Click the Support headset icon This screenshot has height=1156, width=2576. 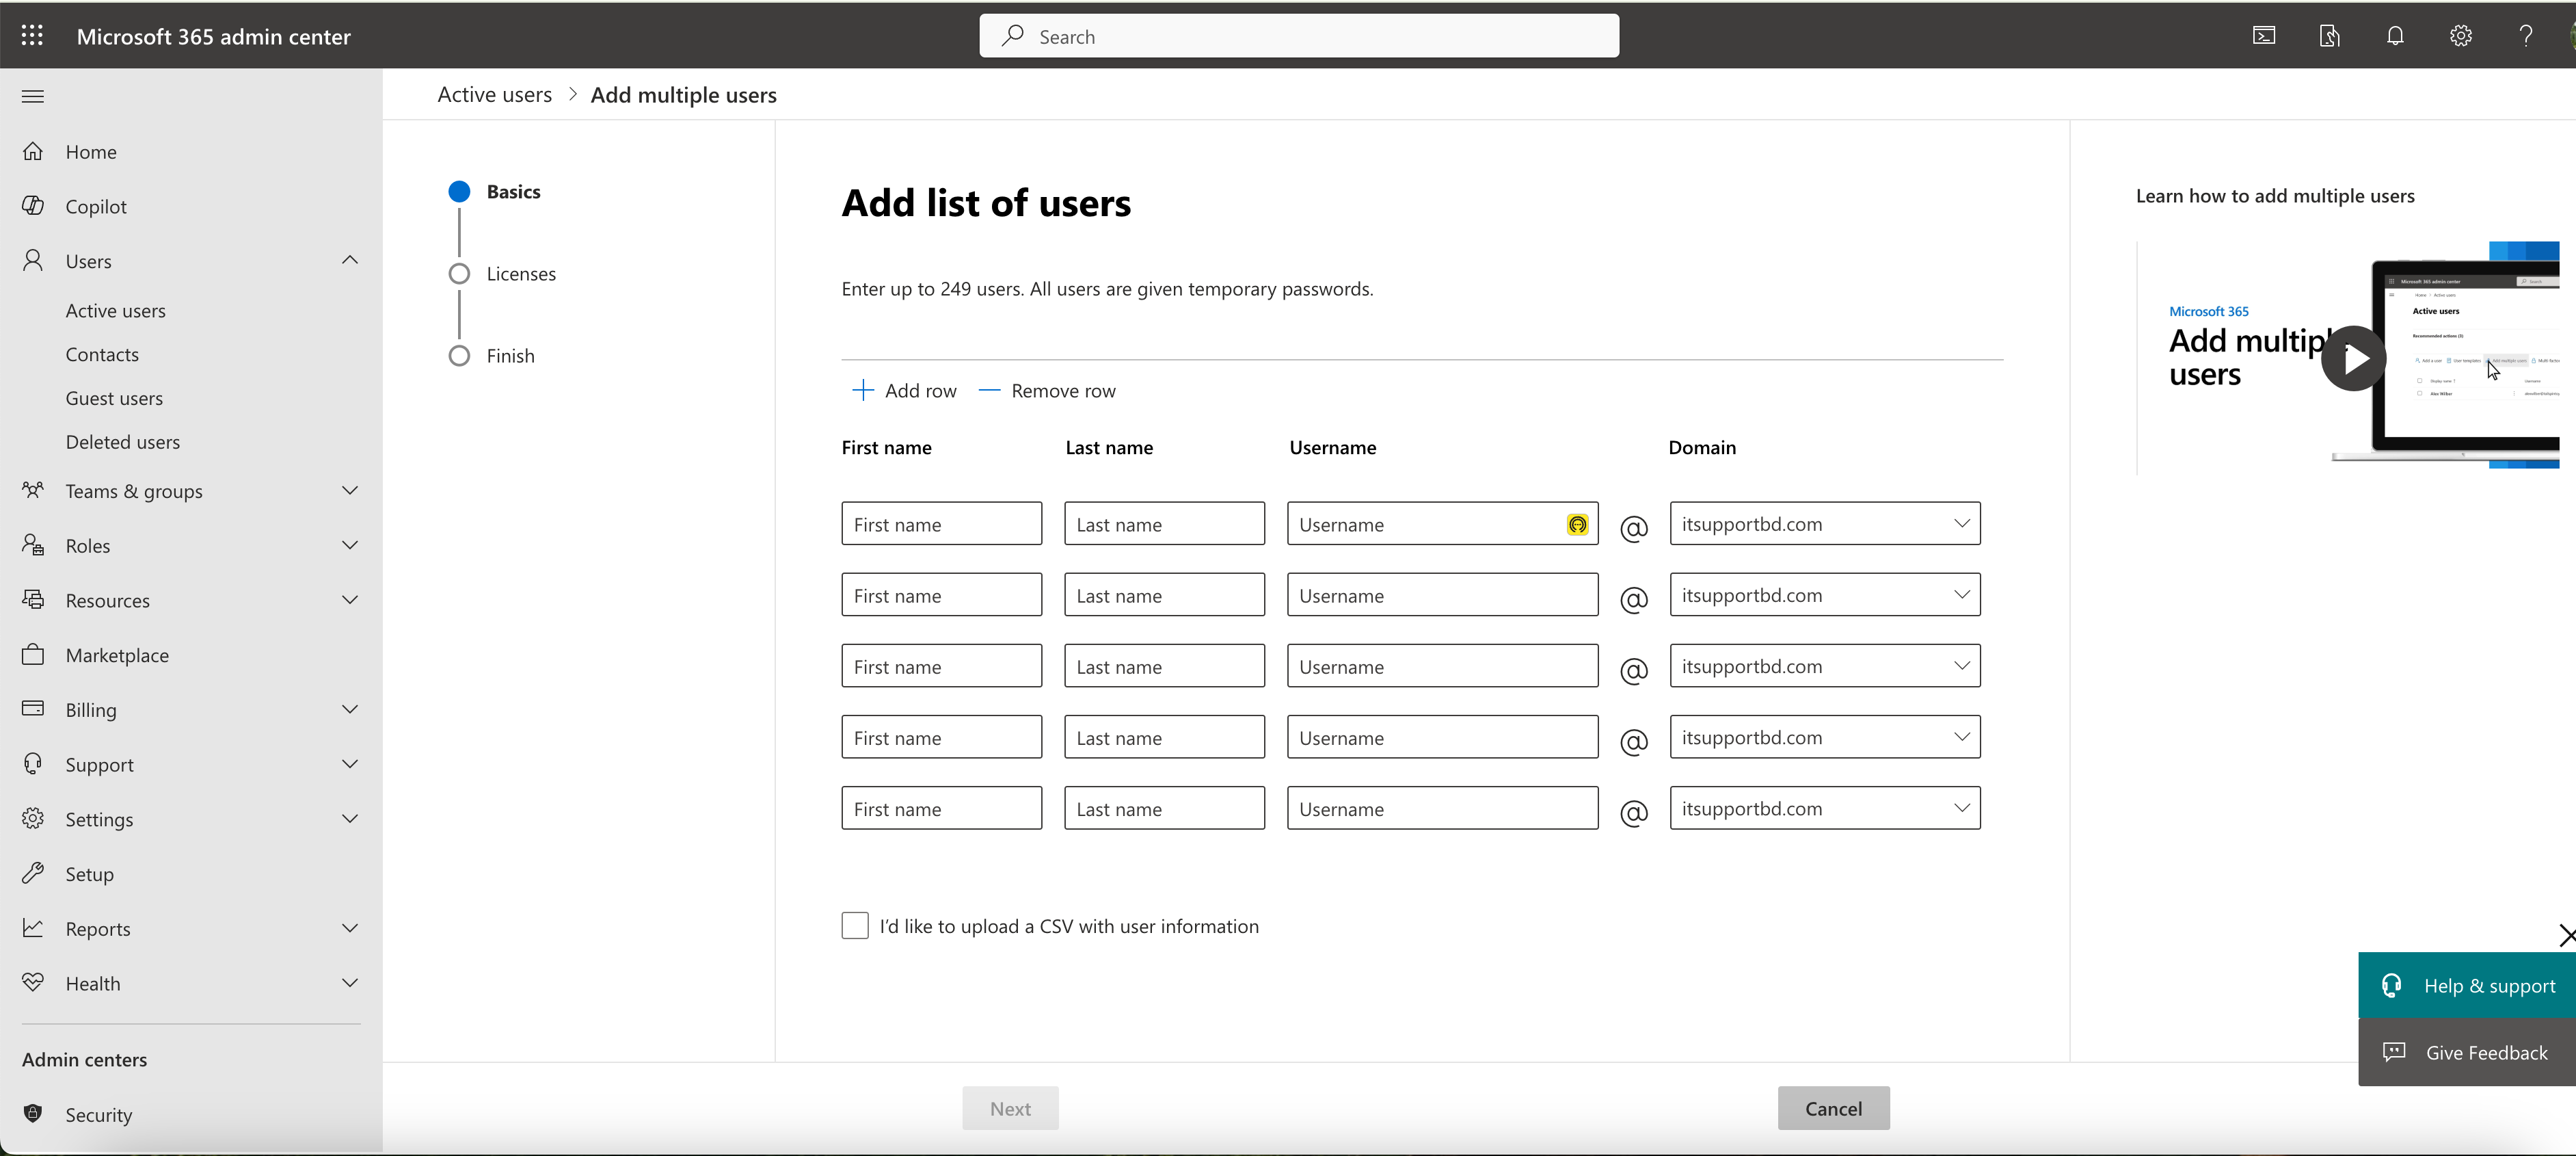click(33, 763)
